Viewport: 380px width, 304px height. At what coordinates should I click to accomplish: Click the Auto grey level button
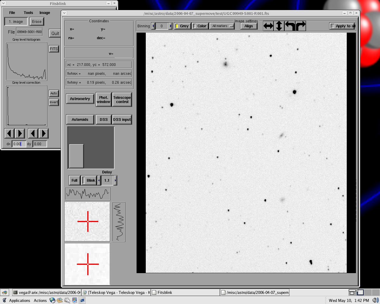54,93
